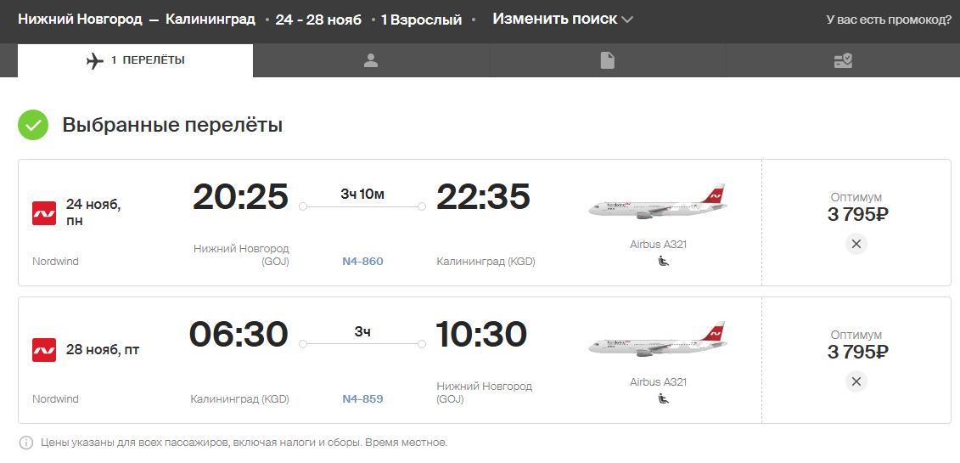Click the seat icon on flight N4-859
This screenshot has height=463, width=960.
tap(664, 398)
